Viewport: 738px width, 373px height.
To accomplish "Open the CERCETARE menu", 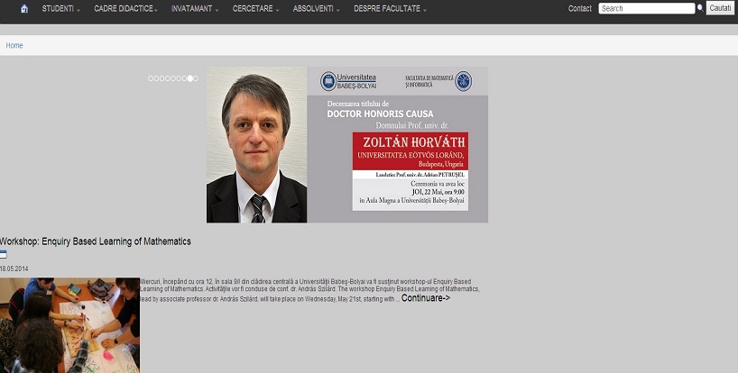I will 255,8.
